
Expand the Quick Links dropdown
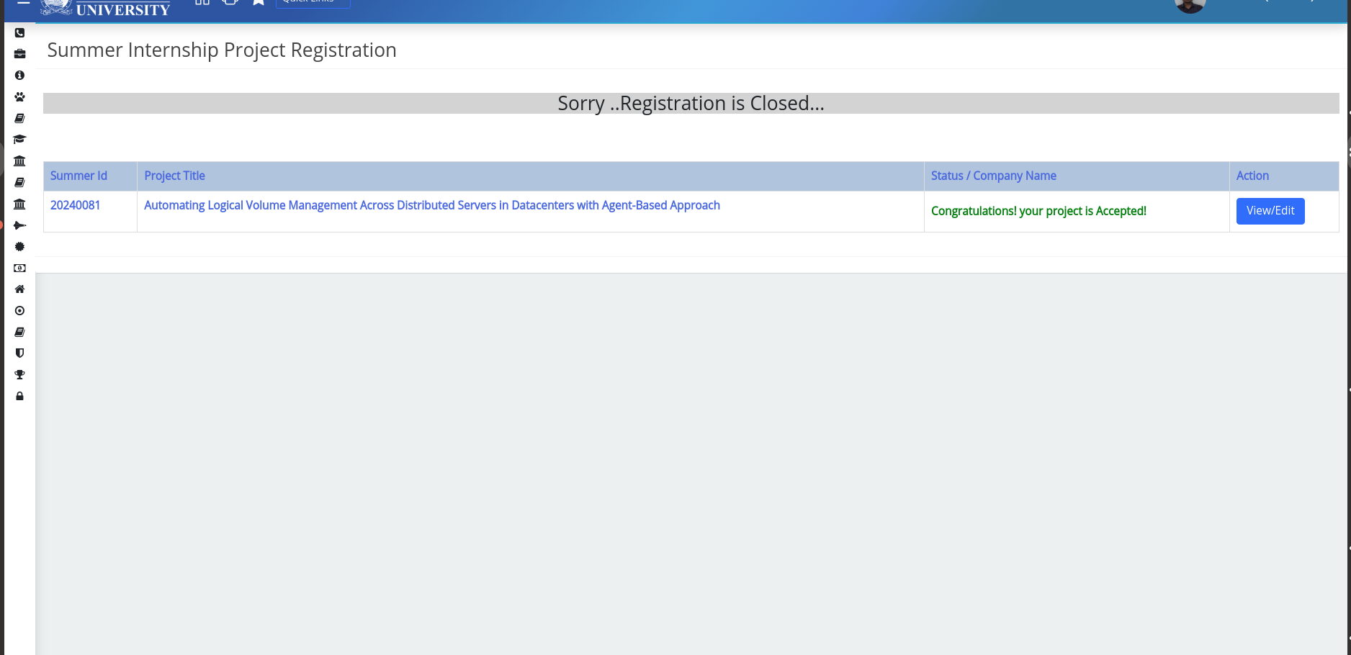tap(313, 3)
